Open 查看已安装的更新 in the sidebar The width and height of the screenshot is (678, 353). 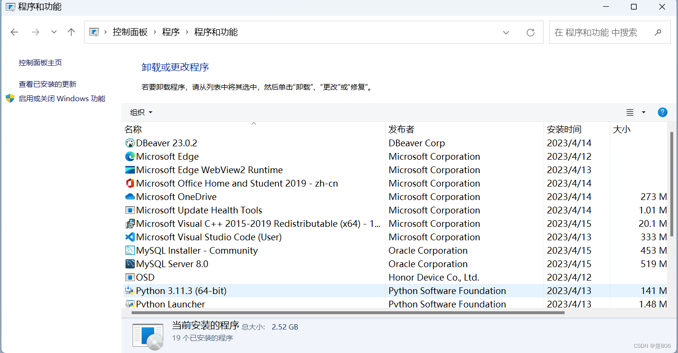(x=47, y=83)
